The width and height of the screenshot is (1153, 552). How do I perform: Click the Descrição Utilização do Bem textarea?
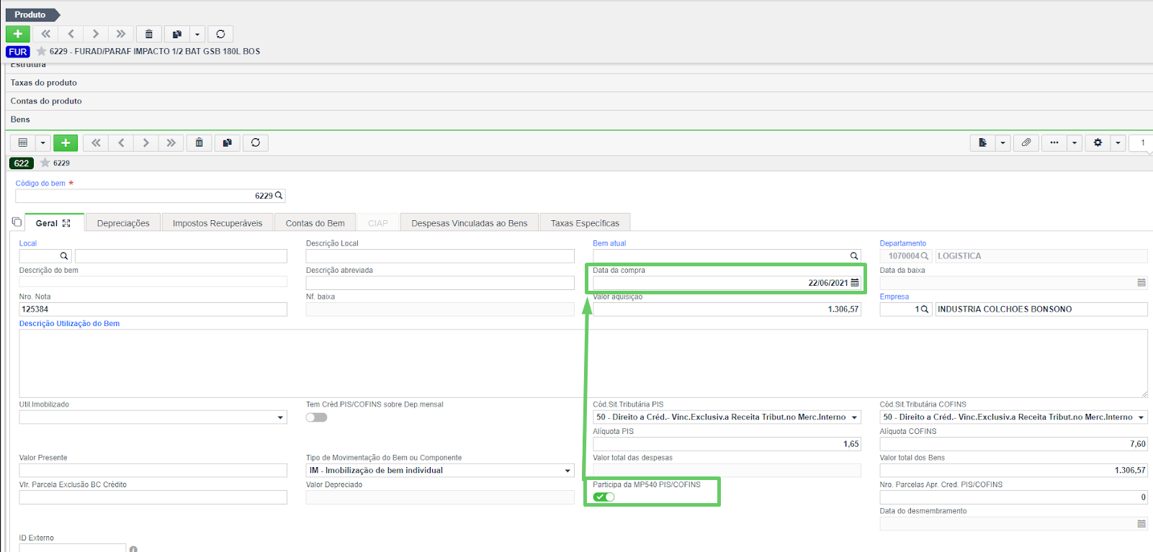pos(583,363)
